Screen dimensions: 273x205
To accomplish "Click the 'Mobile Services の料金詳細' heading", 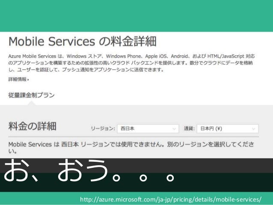I will 82,42.
